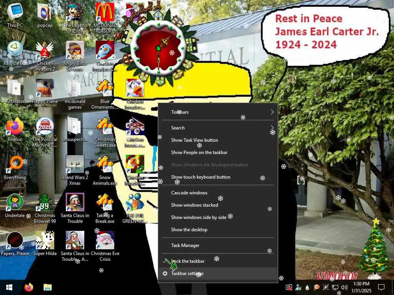Click the Christmas tree desktop widget
The image size is (394, 295).
(x=375, y=249)
